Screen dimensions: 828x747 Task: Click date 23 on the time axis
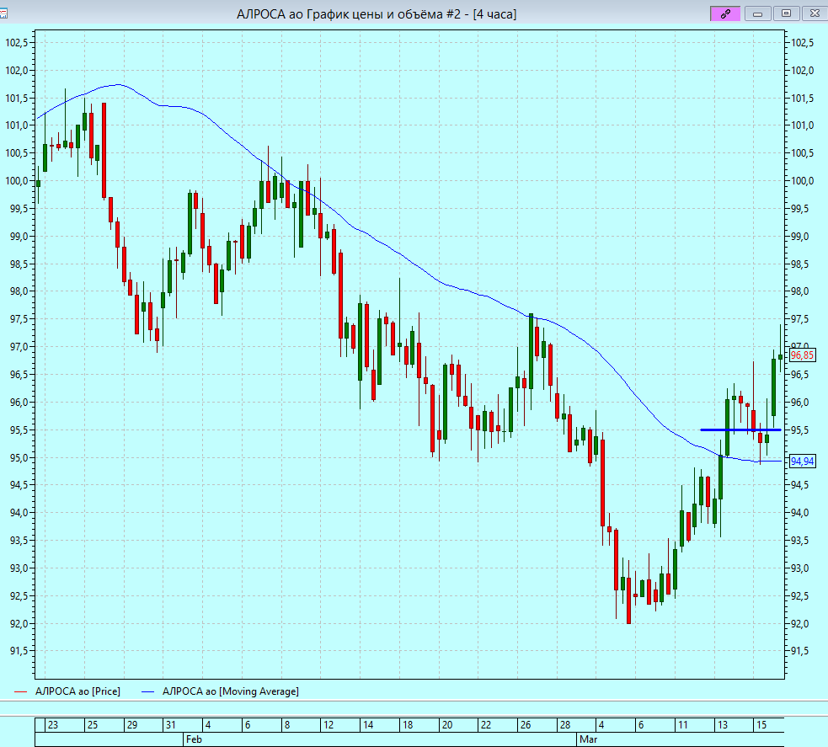pyautogui.click(x=53, y=725)
